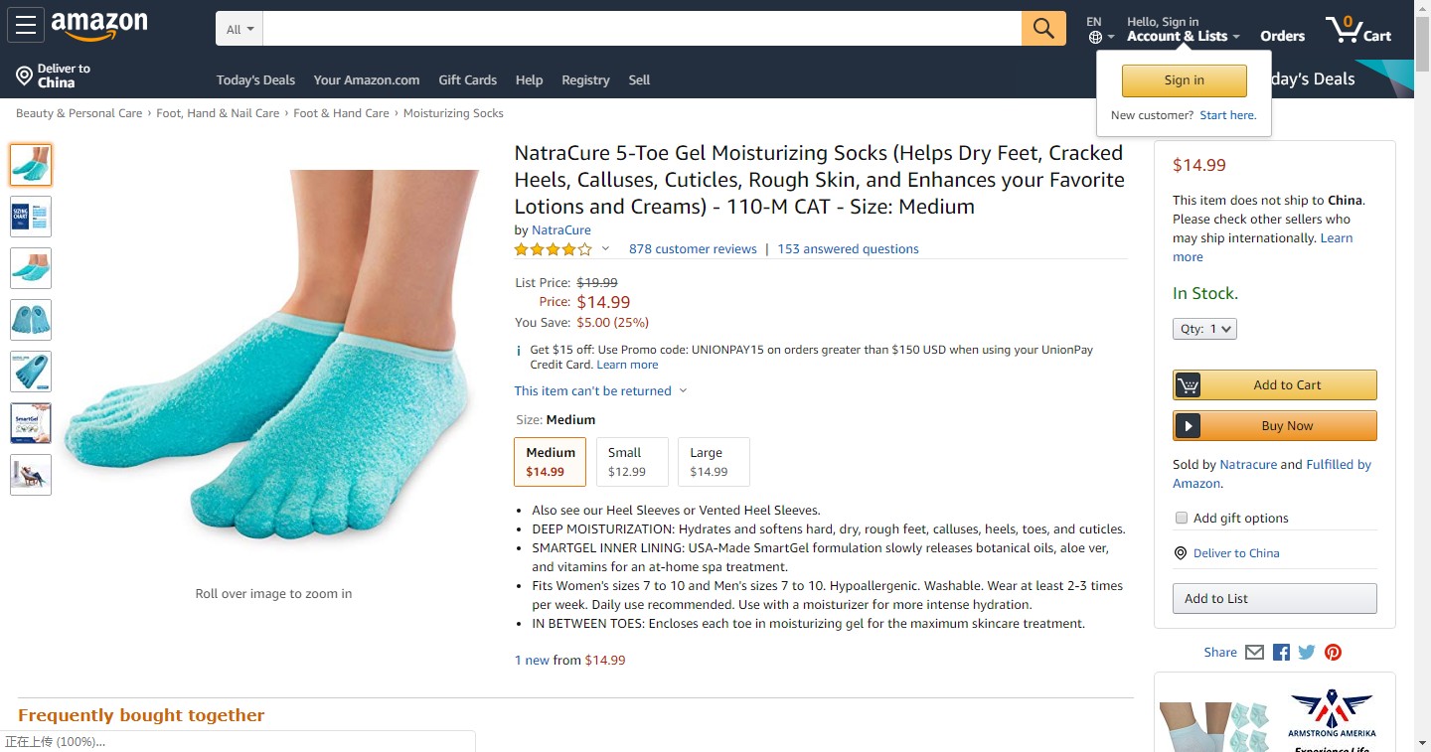Click the Amazon logo
Image resolution: width=1431 pixels, height=752 pixels.
(x=99, y=26)
